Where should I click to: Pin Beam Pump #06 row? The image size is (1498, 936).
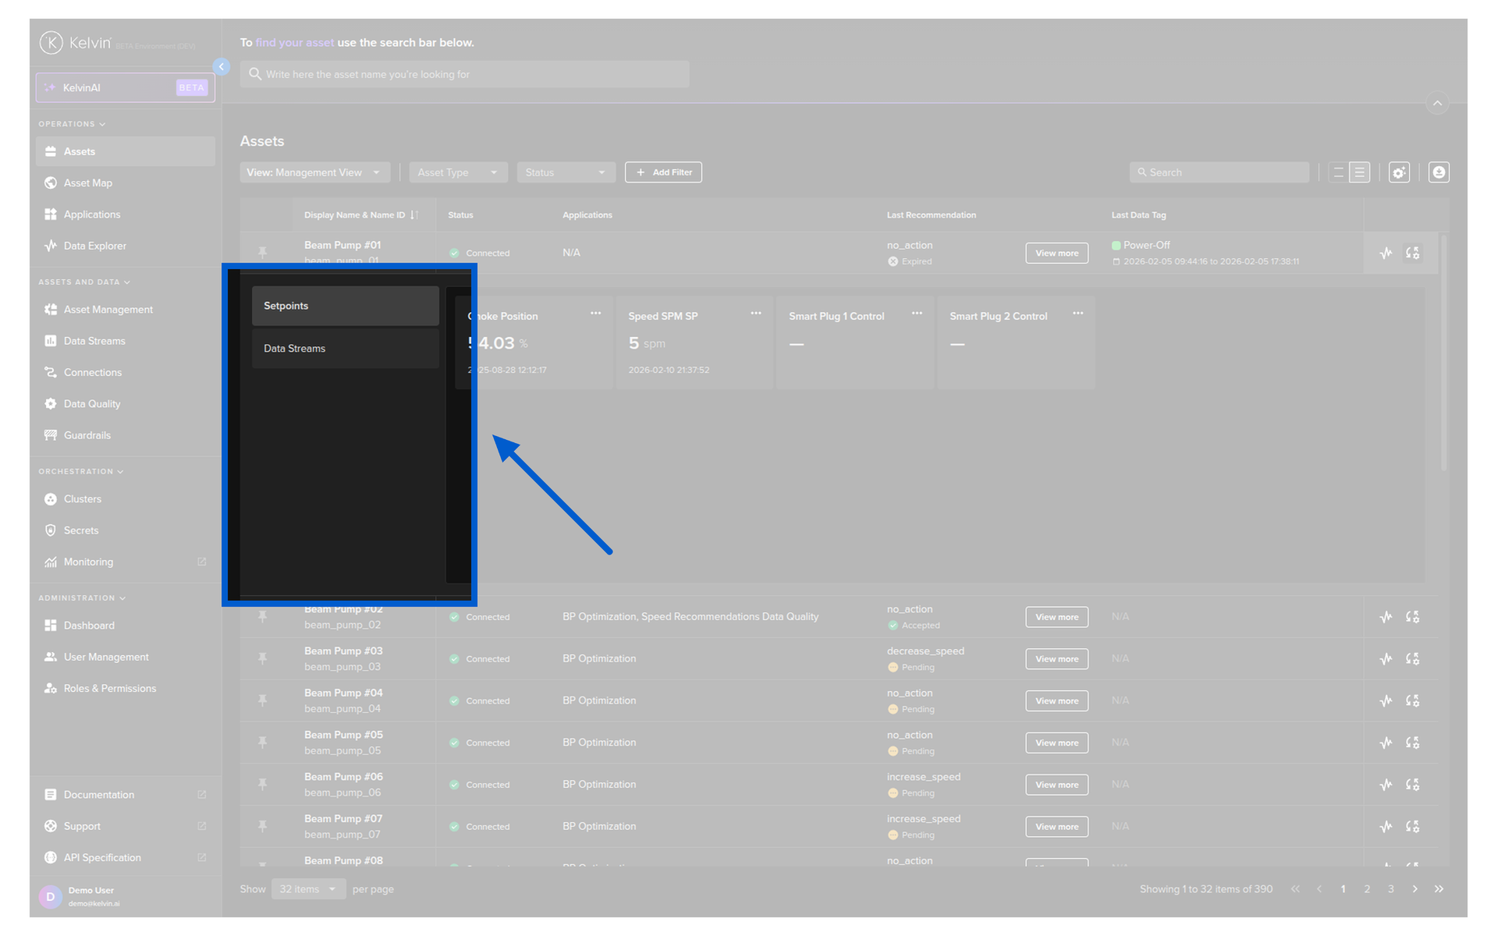[263, 785]
